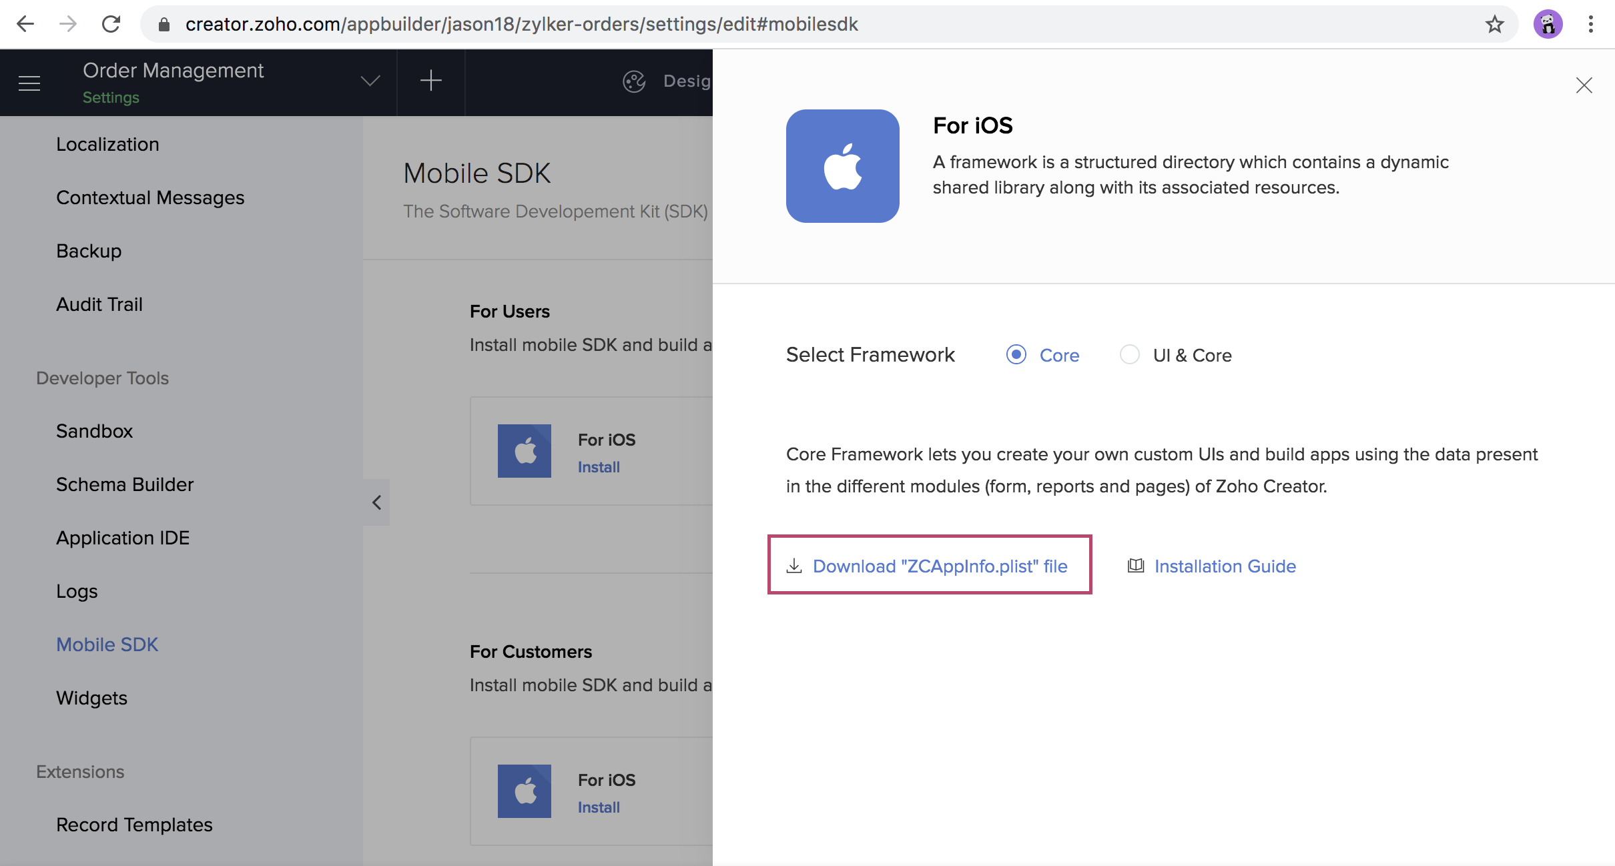Click the Apple icon under For Users
The height and width of the screenshot is (866, 1615).
click(525, 451)
